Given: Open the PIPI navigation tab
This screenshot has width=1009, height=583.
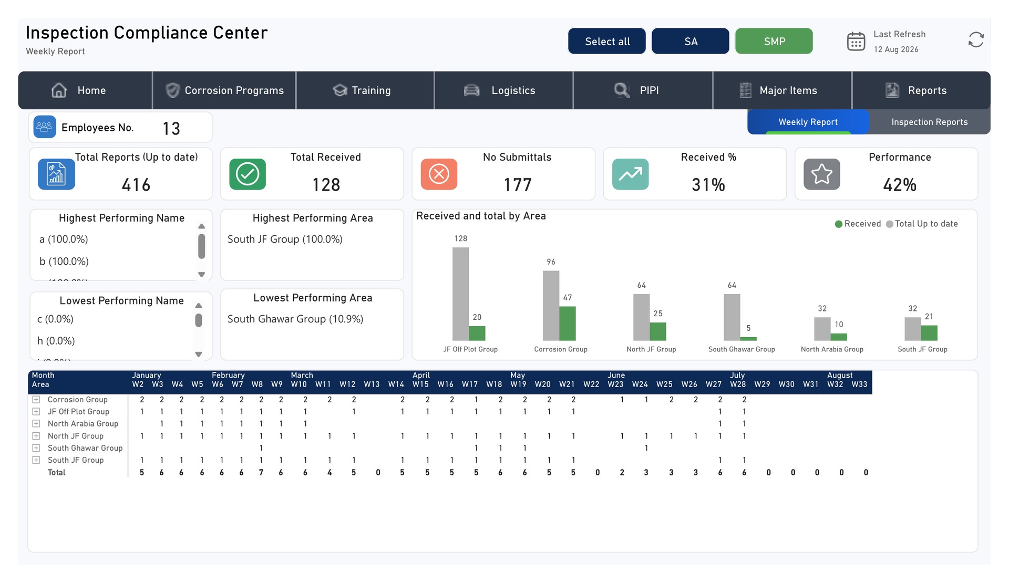Looking at the screenshot, I should tap(643, 90).
